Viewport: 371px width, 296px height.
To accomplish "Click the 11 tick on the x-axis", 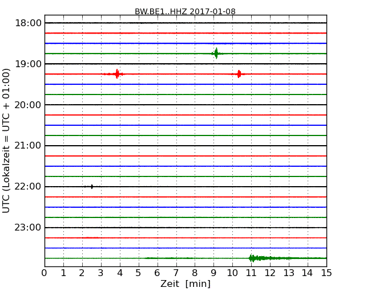I will pyautogui.click(x=251, y=273).
